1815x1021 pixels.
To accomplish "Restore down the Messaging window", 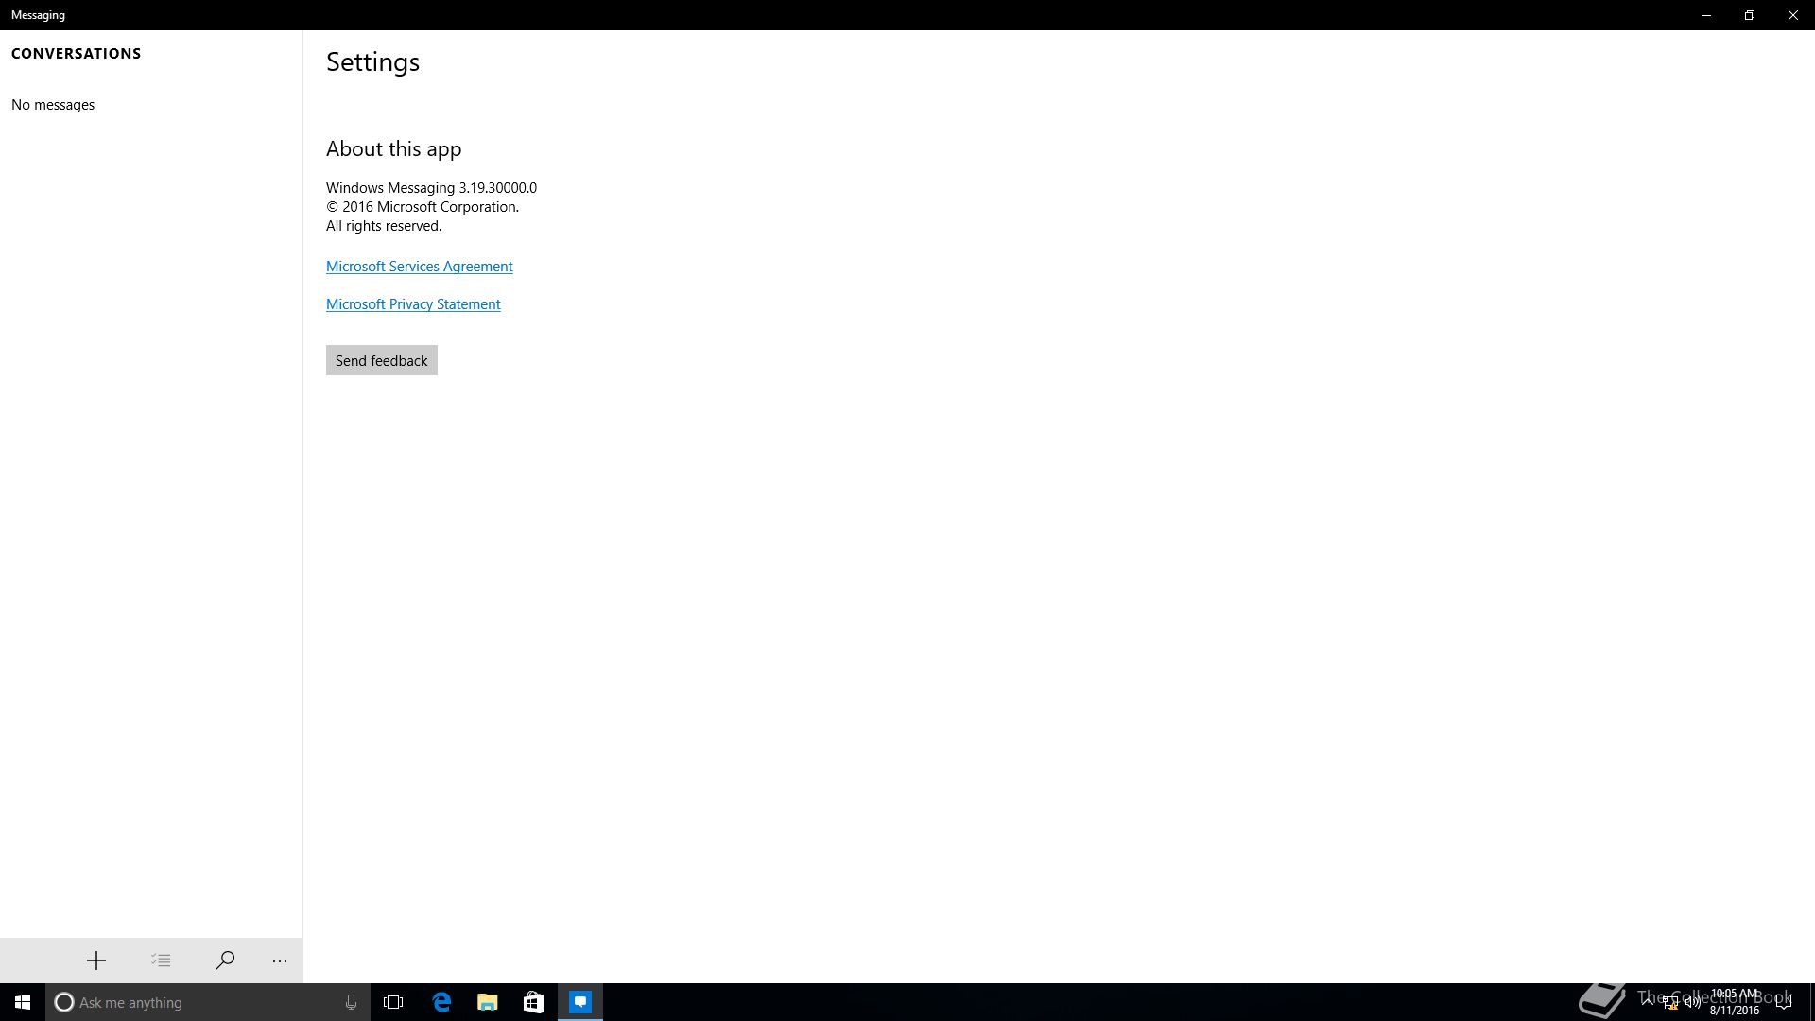I will tap(1750, 15).
